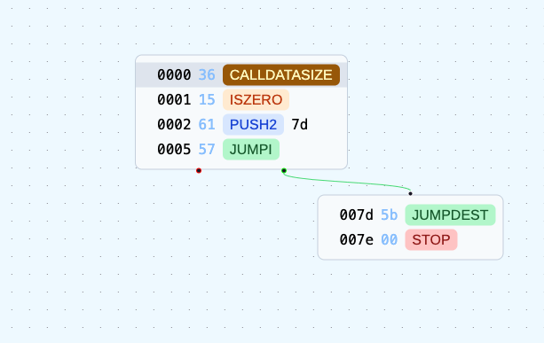Image resolution: width=544 pixels, height=343 pixels.
Task: Click offset 007d in the lower block
Action: [x=356, y=214]
